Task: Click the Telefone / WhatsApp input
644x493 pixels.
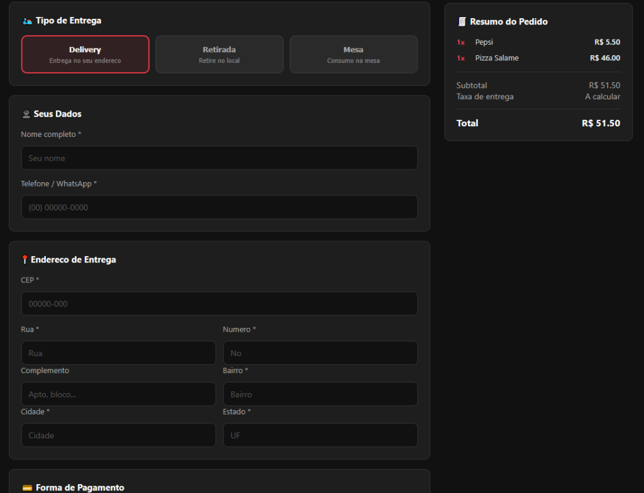Action: click(x=219, y=207)
